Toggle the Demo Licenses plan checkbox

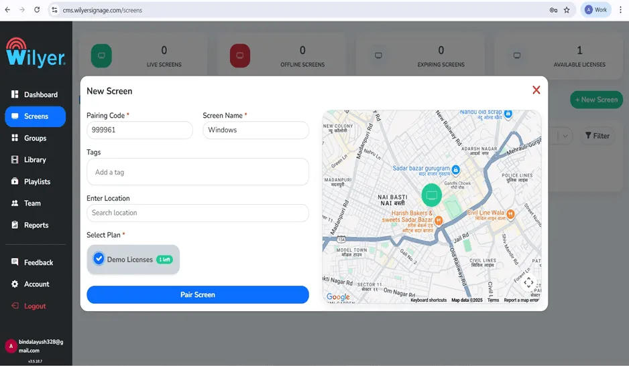tap(99, 259)
